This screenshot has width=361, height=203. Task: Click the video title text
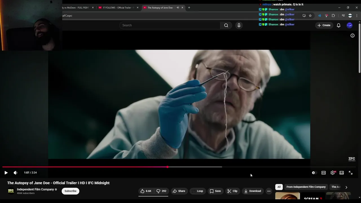58,183
